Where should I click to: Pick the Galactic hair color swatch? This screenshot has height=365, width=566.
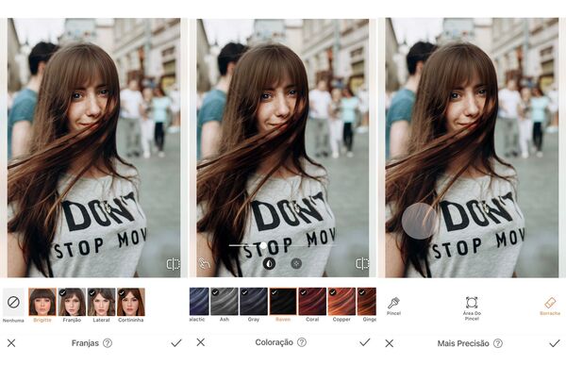point(199,302)
